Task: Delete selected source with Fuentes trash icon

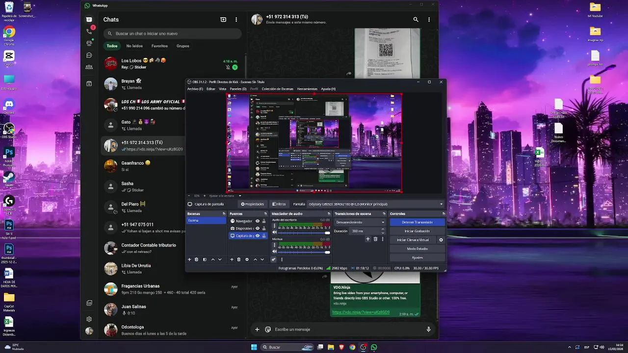Action: point(239,259)
